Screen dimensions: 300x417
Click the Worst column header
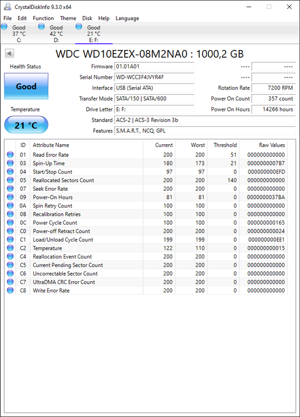pos(191,145)
